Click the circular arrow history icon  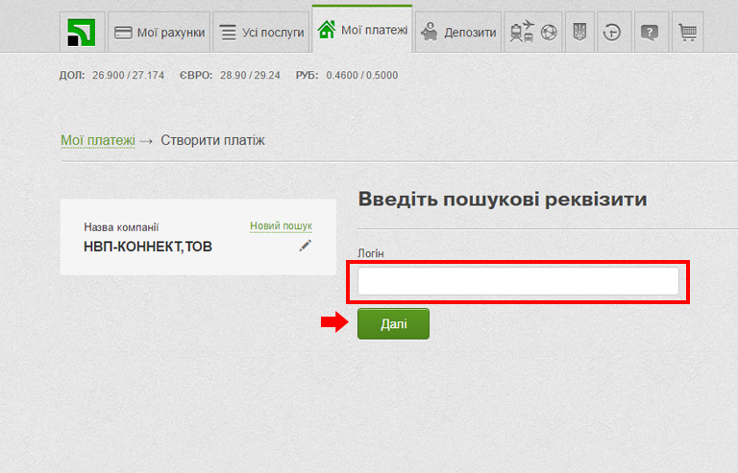pyautogui.click(x=613, y=33)
